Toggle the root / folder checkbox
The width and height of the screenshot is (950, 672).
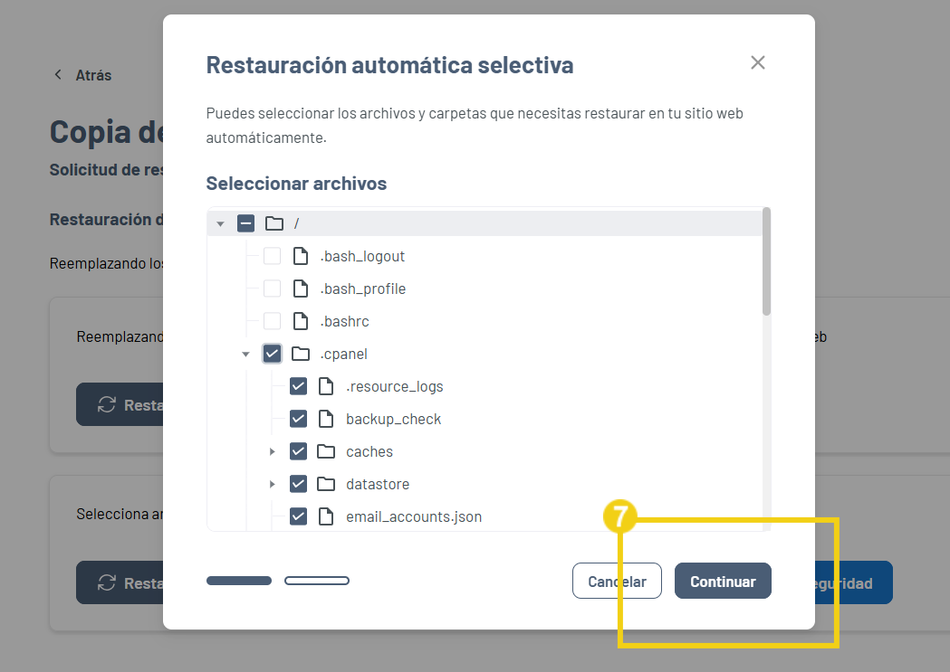tap(245, 223)
